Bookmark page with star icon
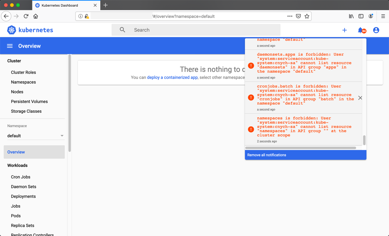The height and width of the screenshot is (236, 389). tap(307, 16)
